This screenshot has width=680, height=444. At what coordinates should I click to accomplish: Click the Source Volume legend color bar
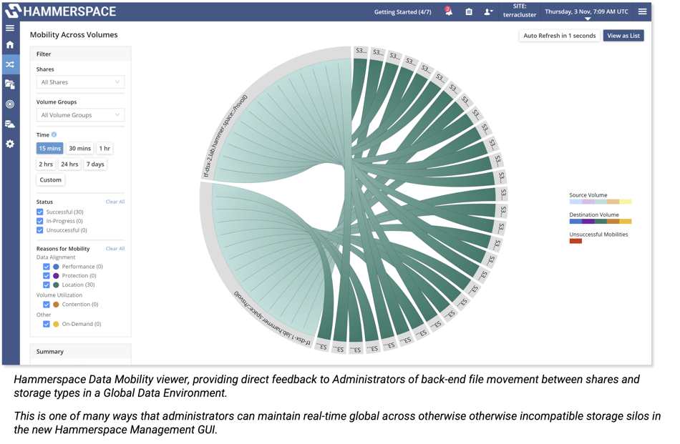[601, 202]
